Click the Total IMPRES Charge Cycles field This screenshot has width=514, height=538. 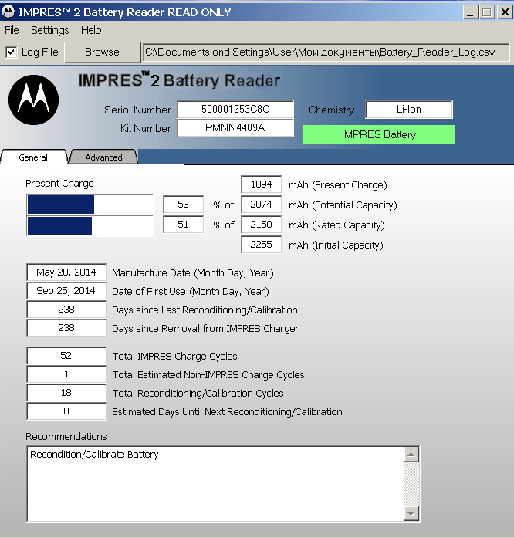click(66, 356)
